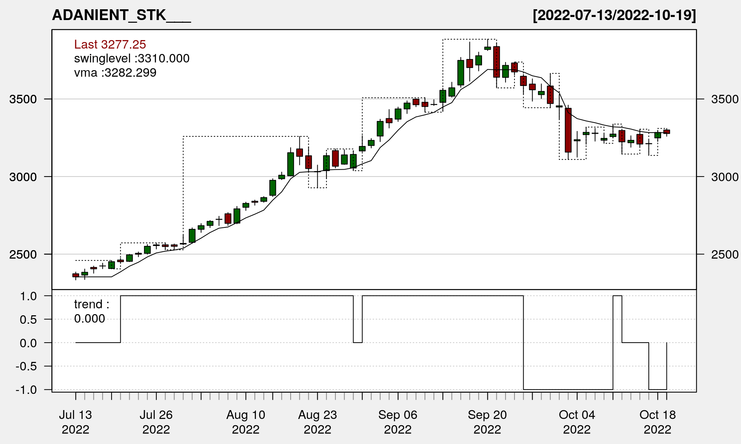Click the Oct 18 2022 axis label

point(657,422)
